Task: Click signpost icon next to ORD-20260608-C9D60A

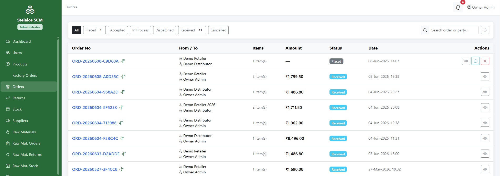Action: [123, 61]
